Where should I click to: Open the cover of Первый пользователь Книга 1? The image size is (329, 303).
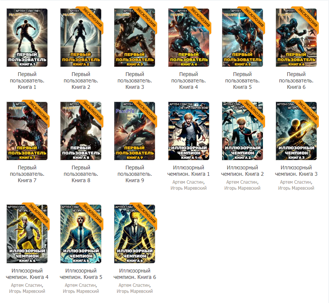[x=27, y=38]
